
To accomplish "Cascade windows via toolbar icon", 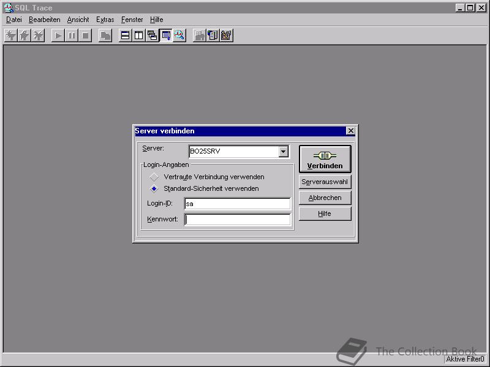I will pos(152,35).
